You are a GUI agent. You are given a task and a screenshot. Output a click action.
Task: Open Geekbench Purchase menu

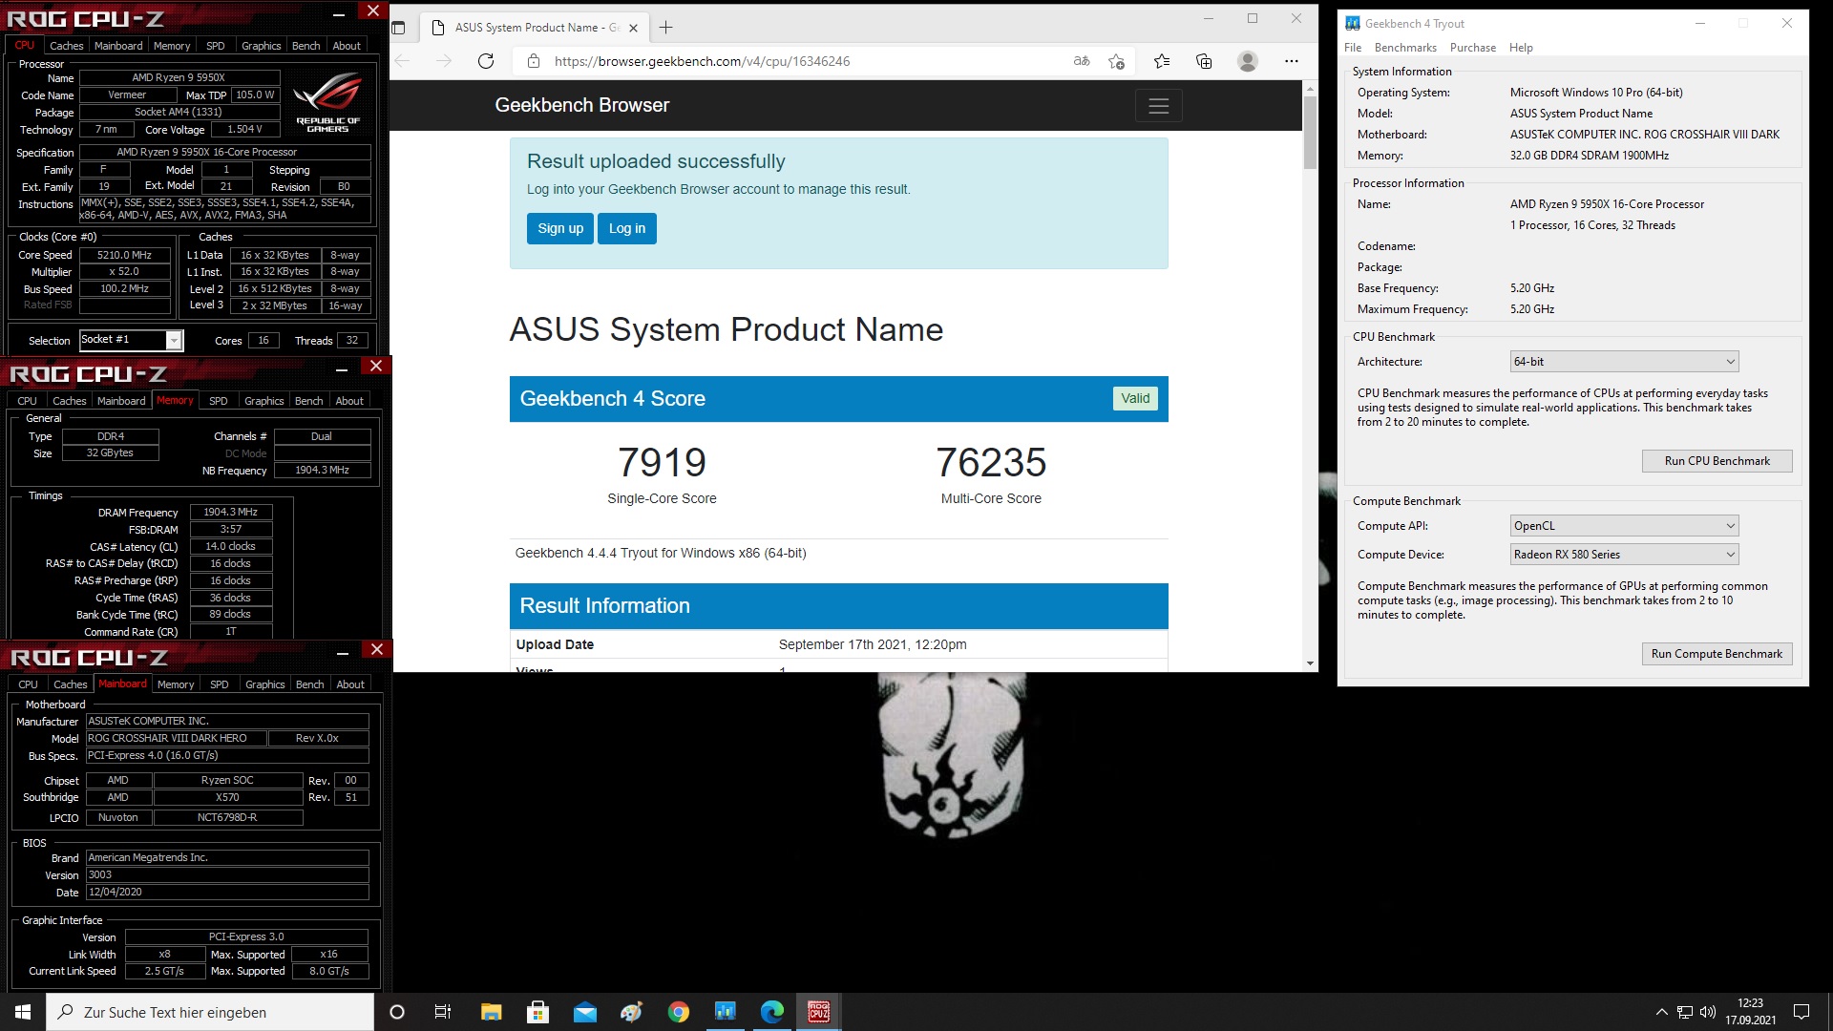[x=1473, y=48]
